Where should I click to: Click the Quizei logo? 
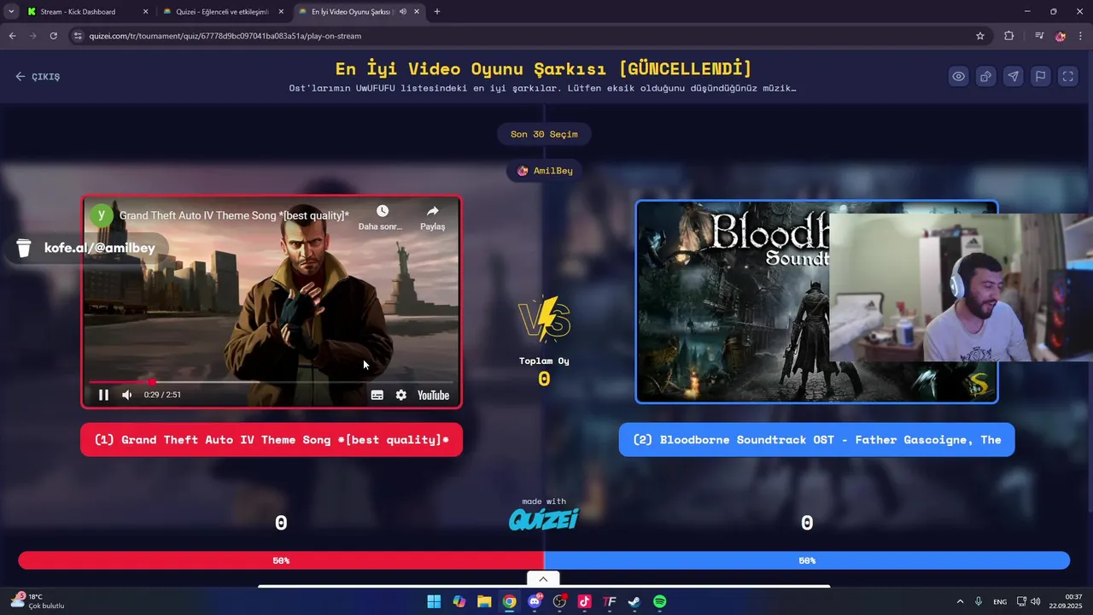[x=544, y=518]
